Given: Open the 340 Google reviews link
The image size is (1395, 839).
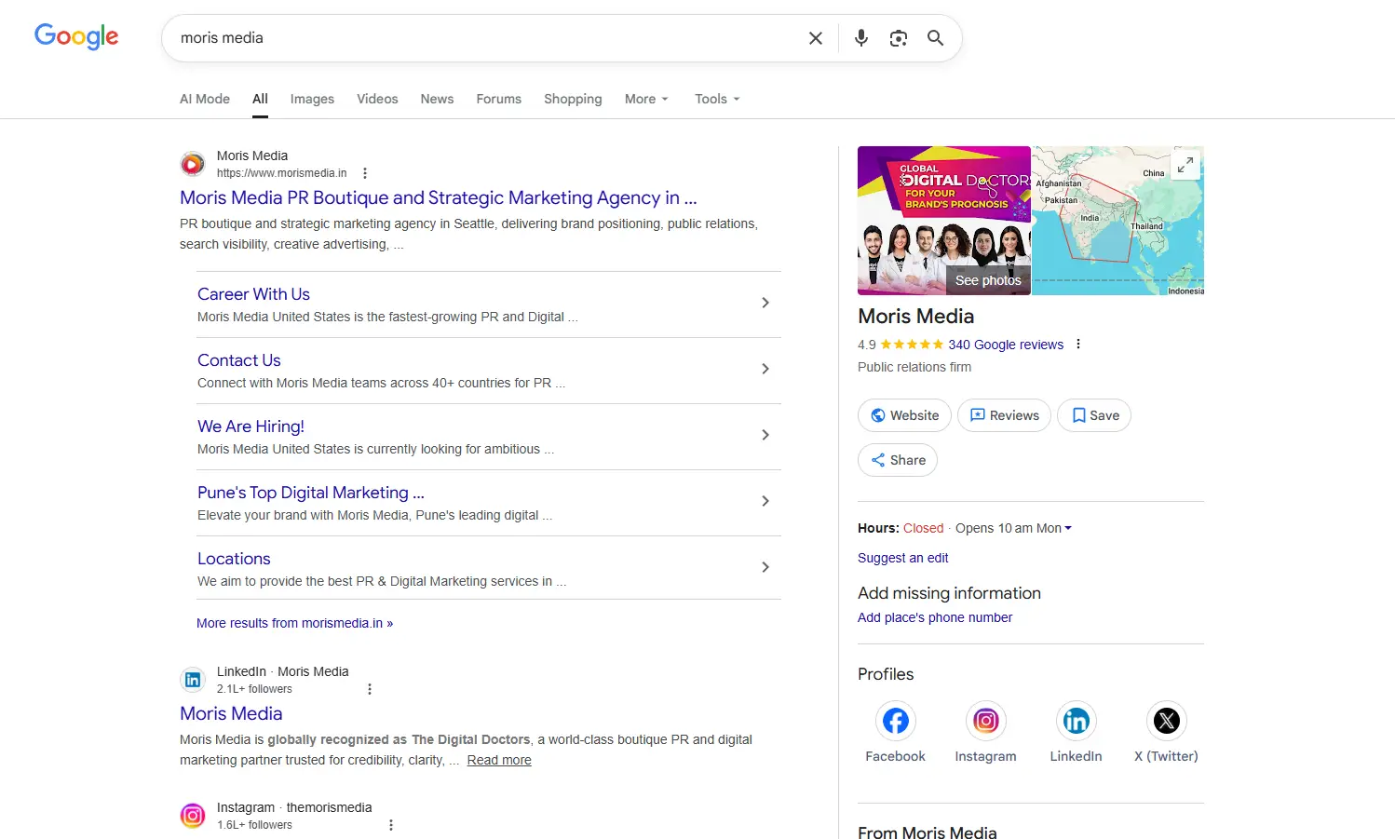Looking at the screenshot, I should [x=1005, y=345].
